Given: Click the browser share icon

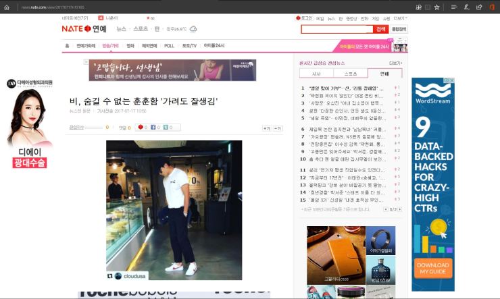Looking at the screenshot, I should pyautogui.click(x=478, y=7).
